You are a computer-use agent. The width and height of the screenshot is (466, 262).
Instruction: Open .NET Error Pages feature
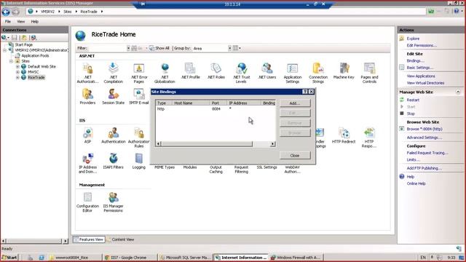coord(139,73)
